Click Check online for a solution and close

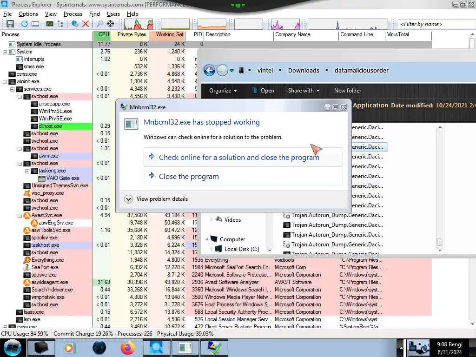click(243, 157)
